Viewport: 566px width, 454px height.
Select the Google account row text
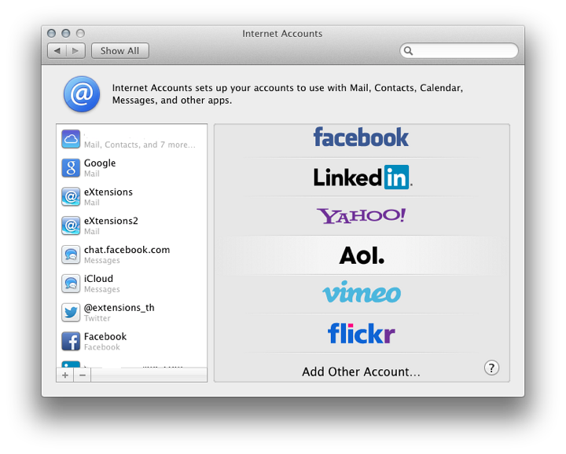pyautogui.click(x=100, y=163)
